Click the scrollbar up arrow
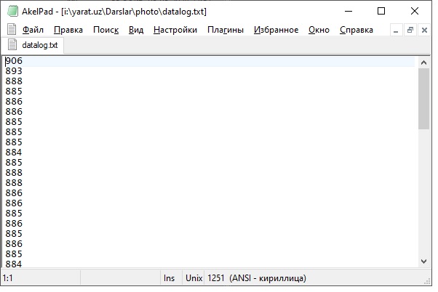 click(x=424, y=61)
